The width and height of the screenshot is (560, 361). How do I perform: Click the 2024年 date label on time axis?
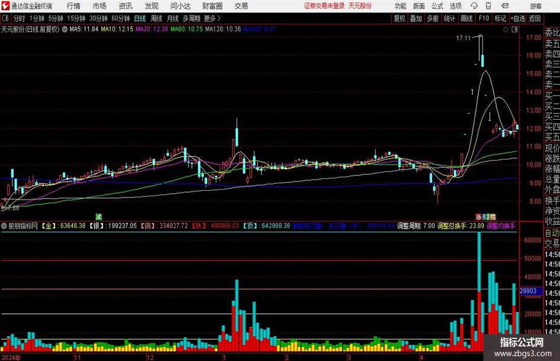coord(11,357)
